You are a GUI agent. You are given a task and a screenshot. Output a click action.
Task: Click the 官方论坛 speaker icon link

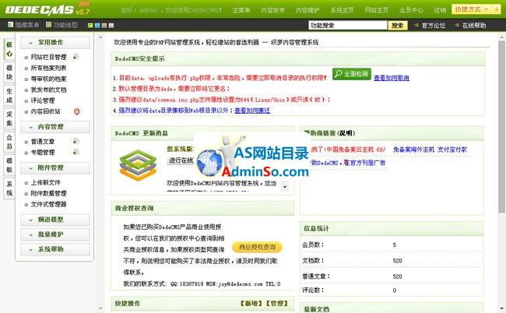416,25
